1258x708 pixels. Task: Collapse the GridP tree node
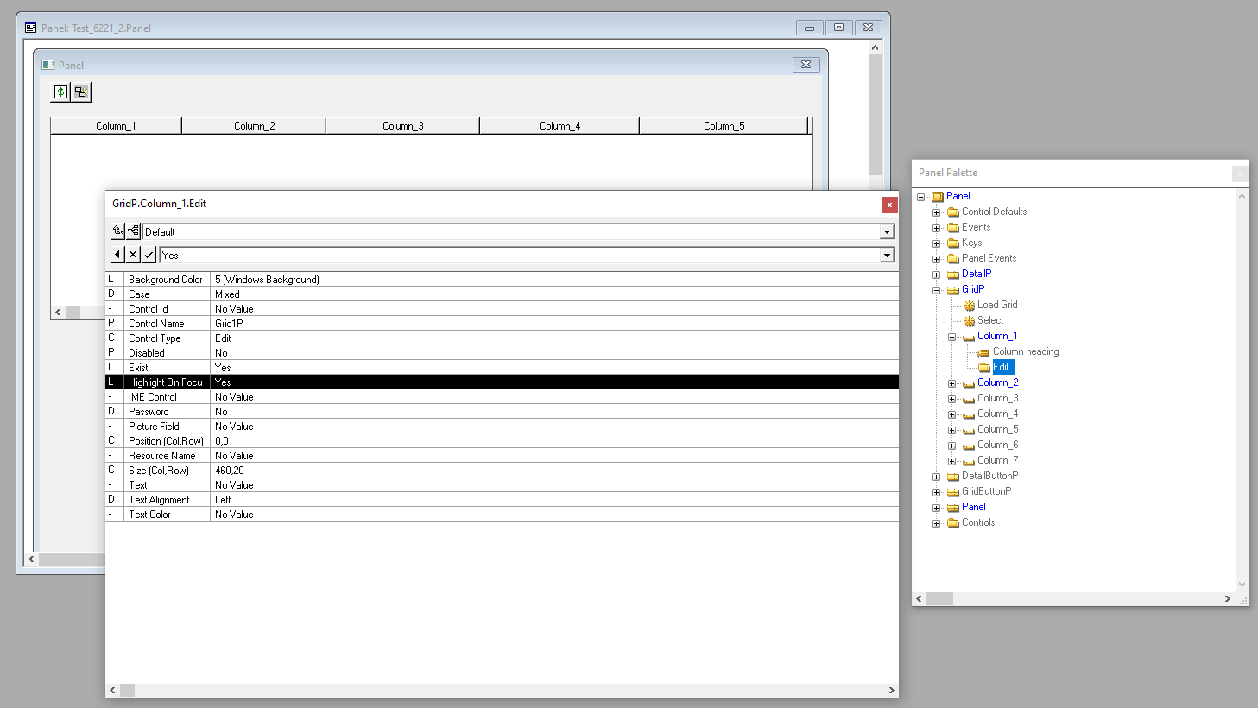coord(936,290)
